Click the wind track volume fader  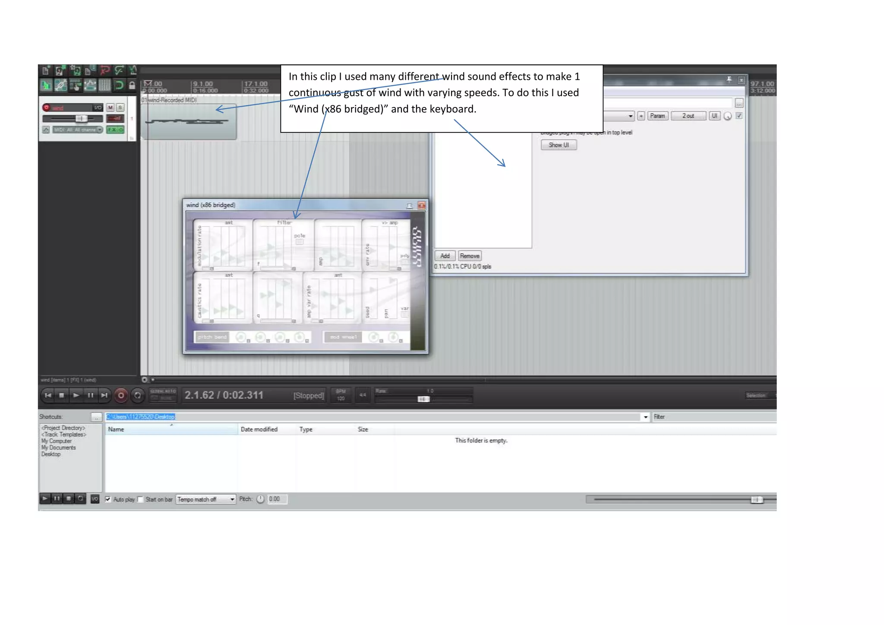pos(81,118)
